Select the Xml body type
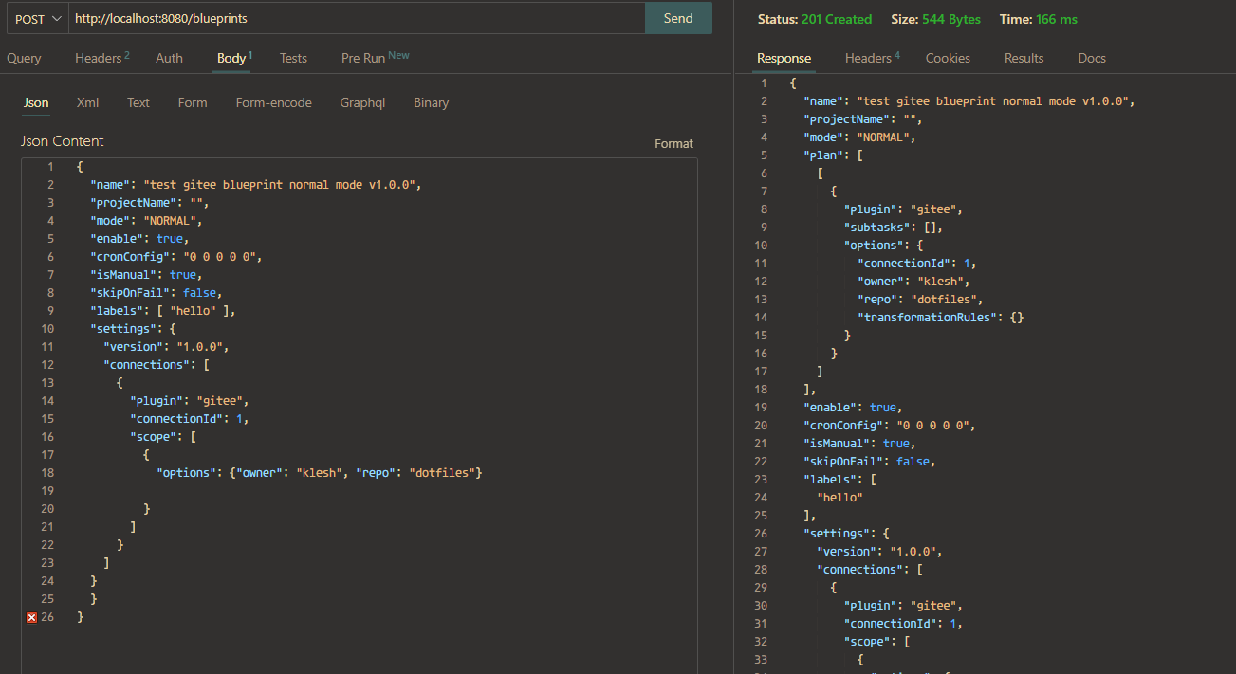Image resolution: width=1236 pixels, height=674 pixels. pyautogui.click(x=87, y=102)
